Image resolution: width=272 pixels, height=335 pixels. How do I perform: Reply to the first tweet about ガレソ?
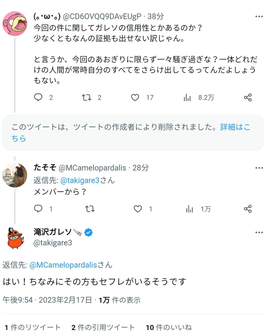click(x=38, y=97)
